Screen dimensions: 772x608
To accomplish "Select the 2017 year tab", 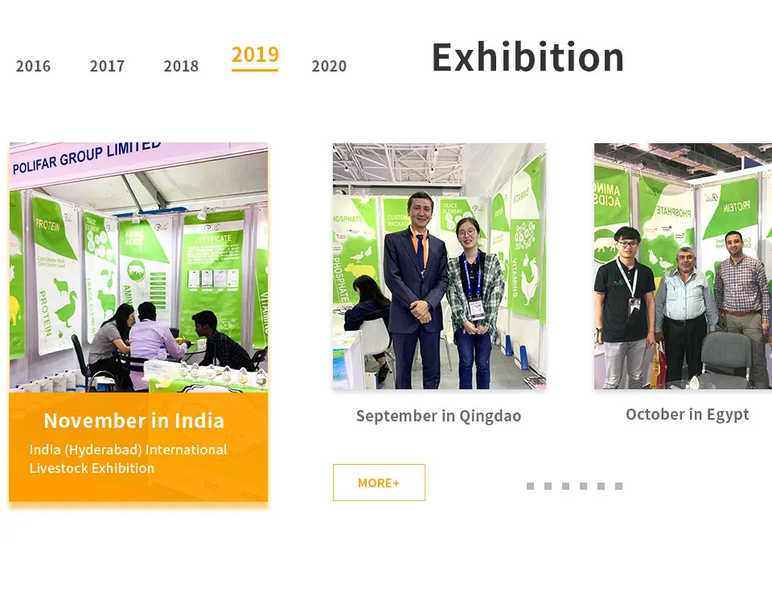I will 107,66.
